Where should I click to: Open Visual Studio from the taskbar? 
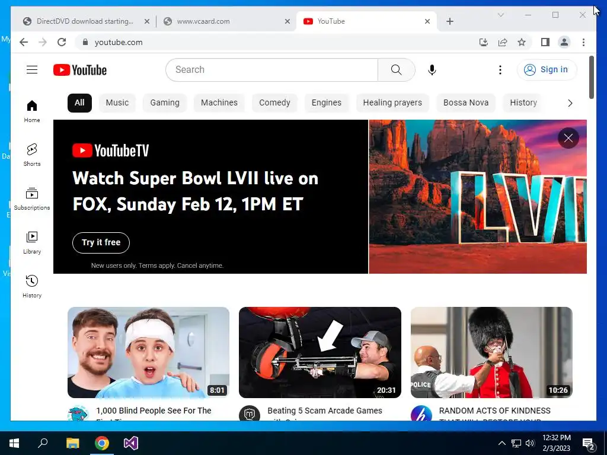[x=131, y=443]
